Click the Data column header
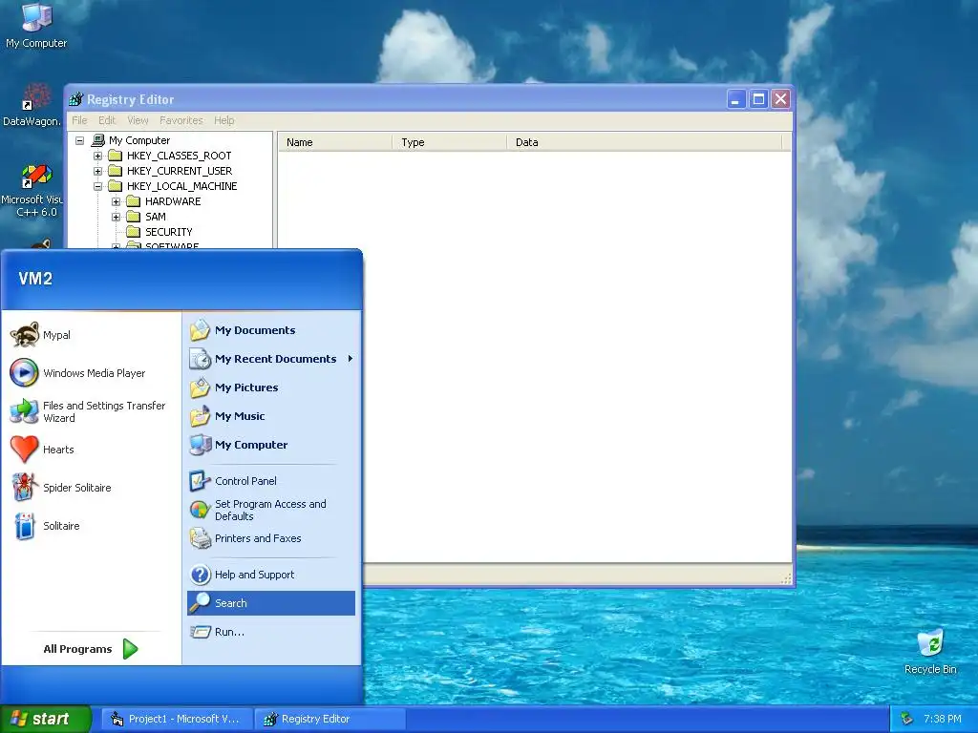Viewport: 978px width, 733px height. coord(645,142)
